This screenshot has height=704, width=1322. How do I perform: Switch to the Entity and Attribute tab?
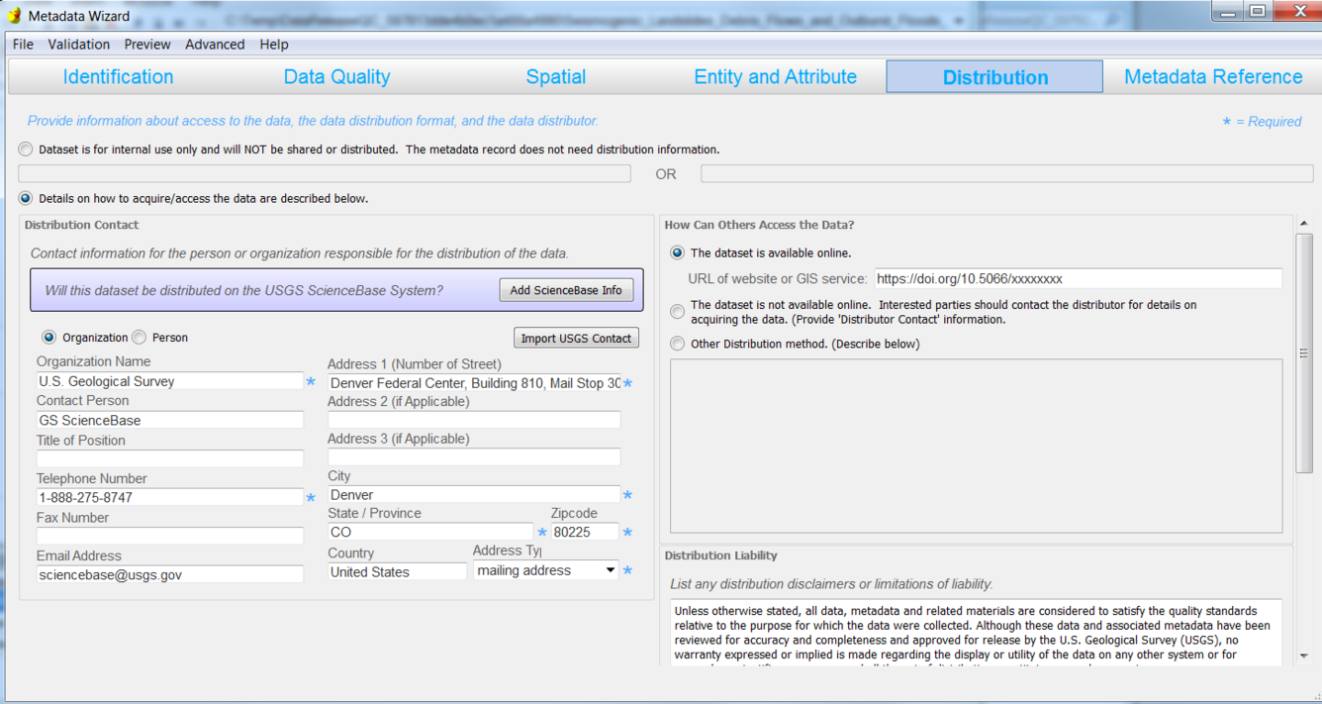coord(775,77)
